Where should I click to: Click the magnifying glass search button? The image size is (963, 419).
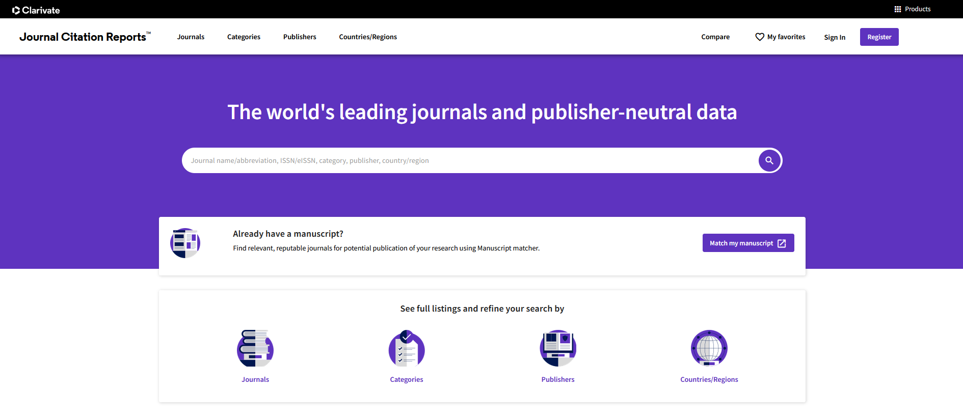(x=769, y=160)
